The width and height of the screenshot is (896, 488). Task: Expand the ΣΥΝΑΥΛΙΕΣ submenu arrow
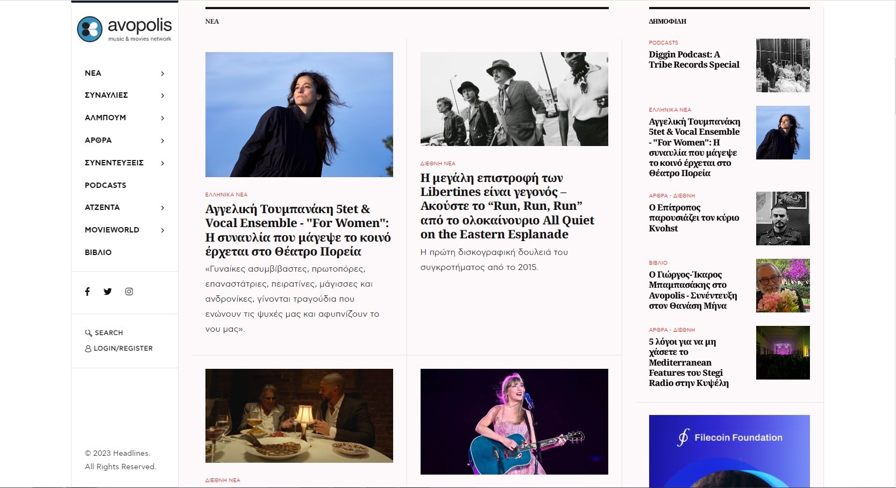(162, 96)
